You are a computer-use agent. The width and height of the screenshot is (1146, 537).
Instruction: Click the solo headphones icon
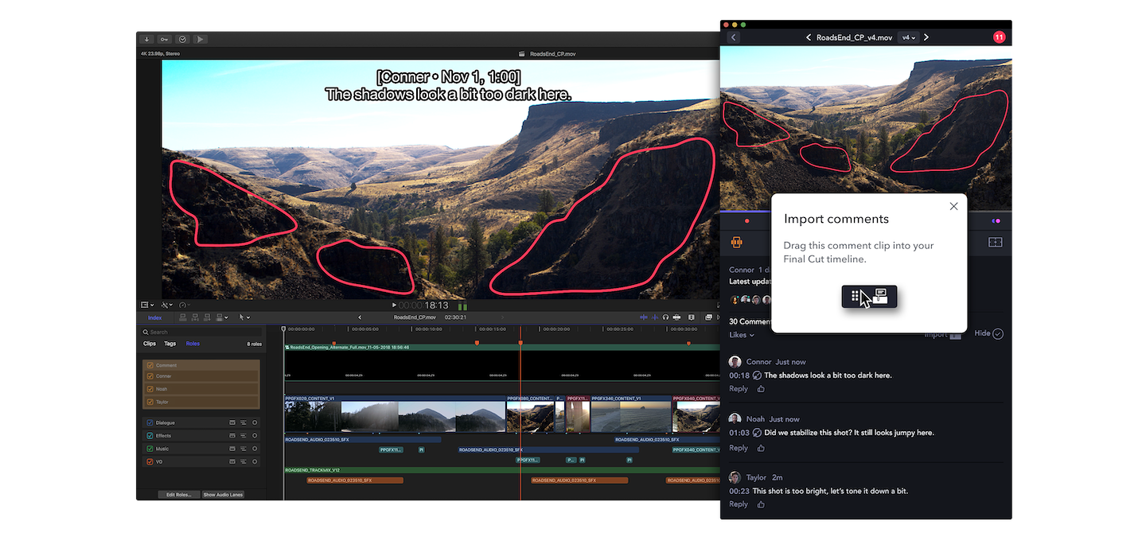[665, 317]
